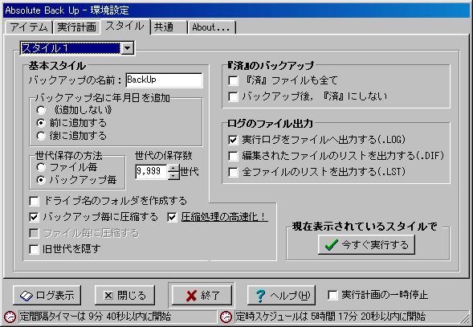Image resolution: width=473 pixels, height=327 pixels.
Task: Switch to the 実行計画 tab
Action: 76,27
